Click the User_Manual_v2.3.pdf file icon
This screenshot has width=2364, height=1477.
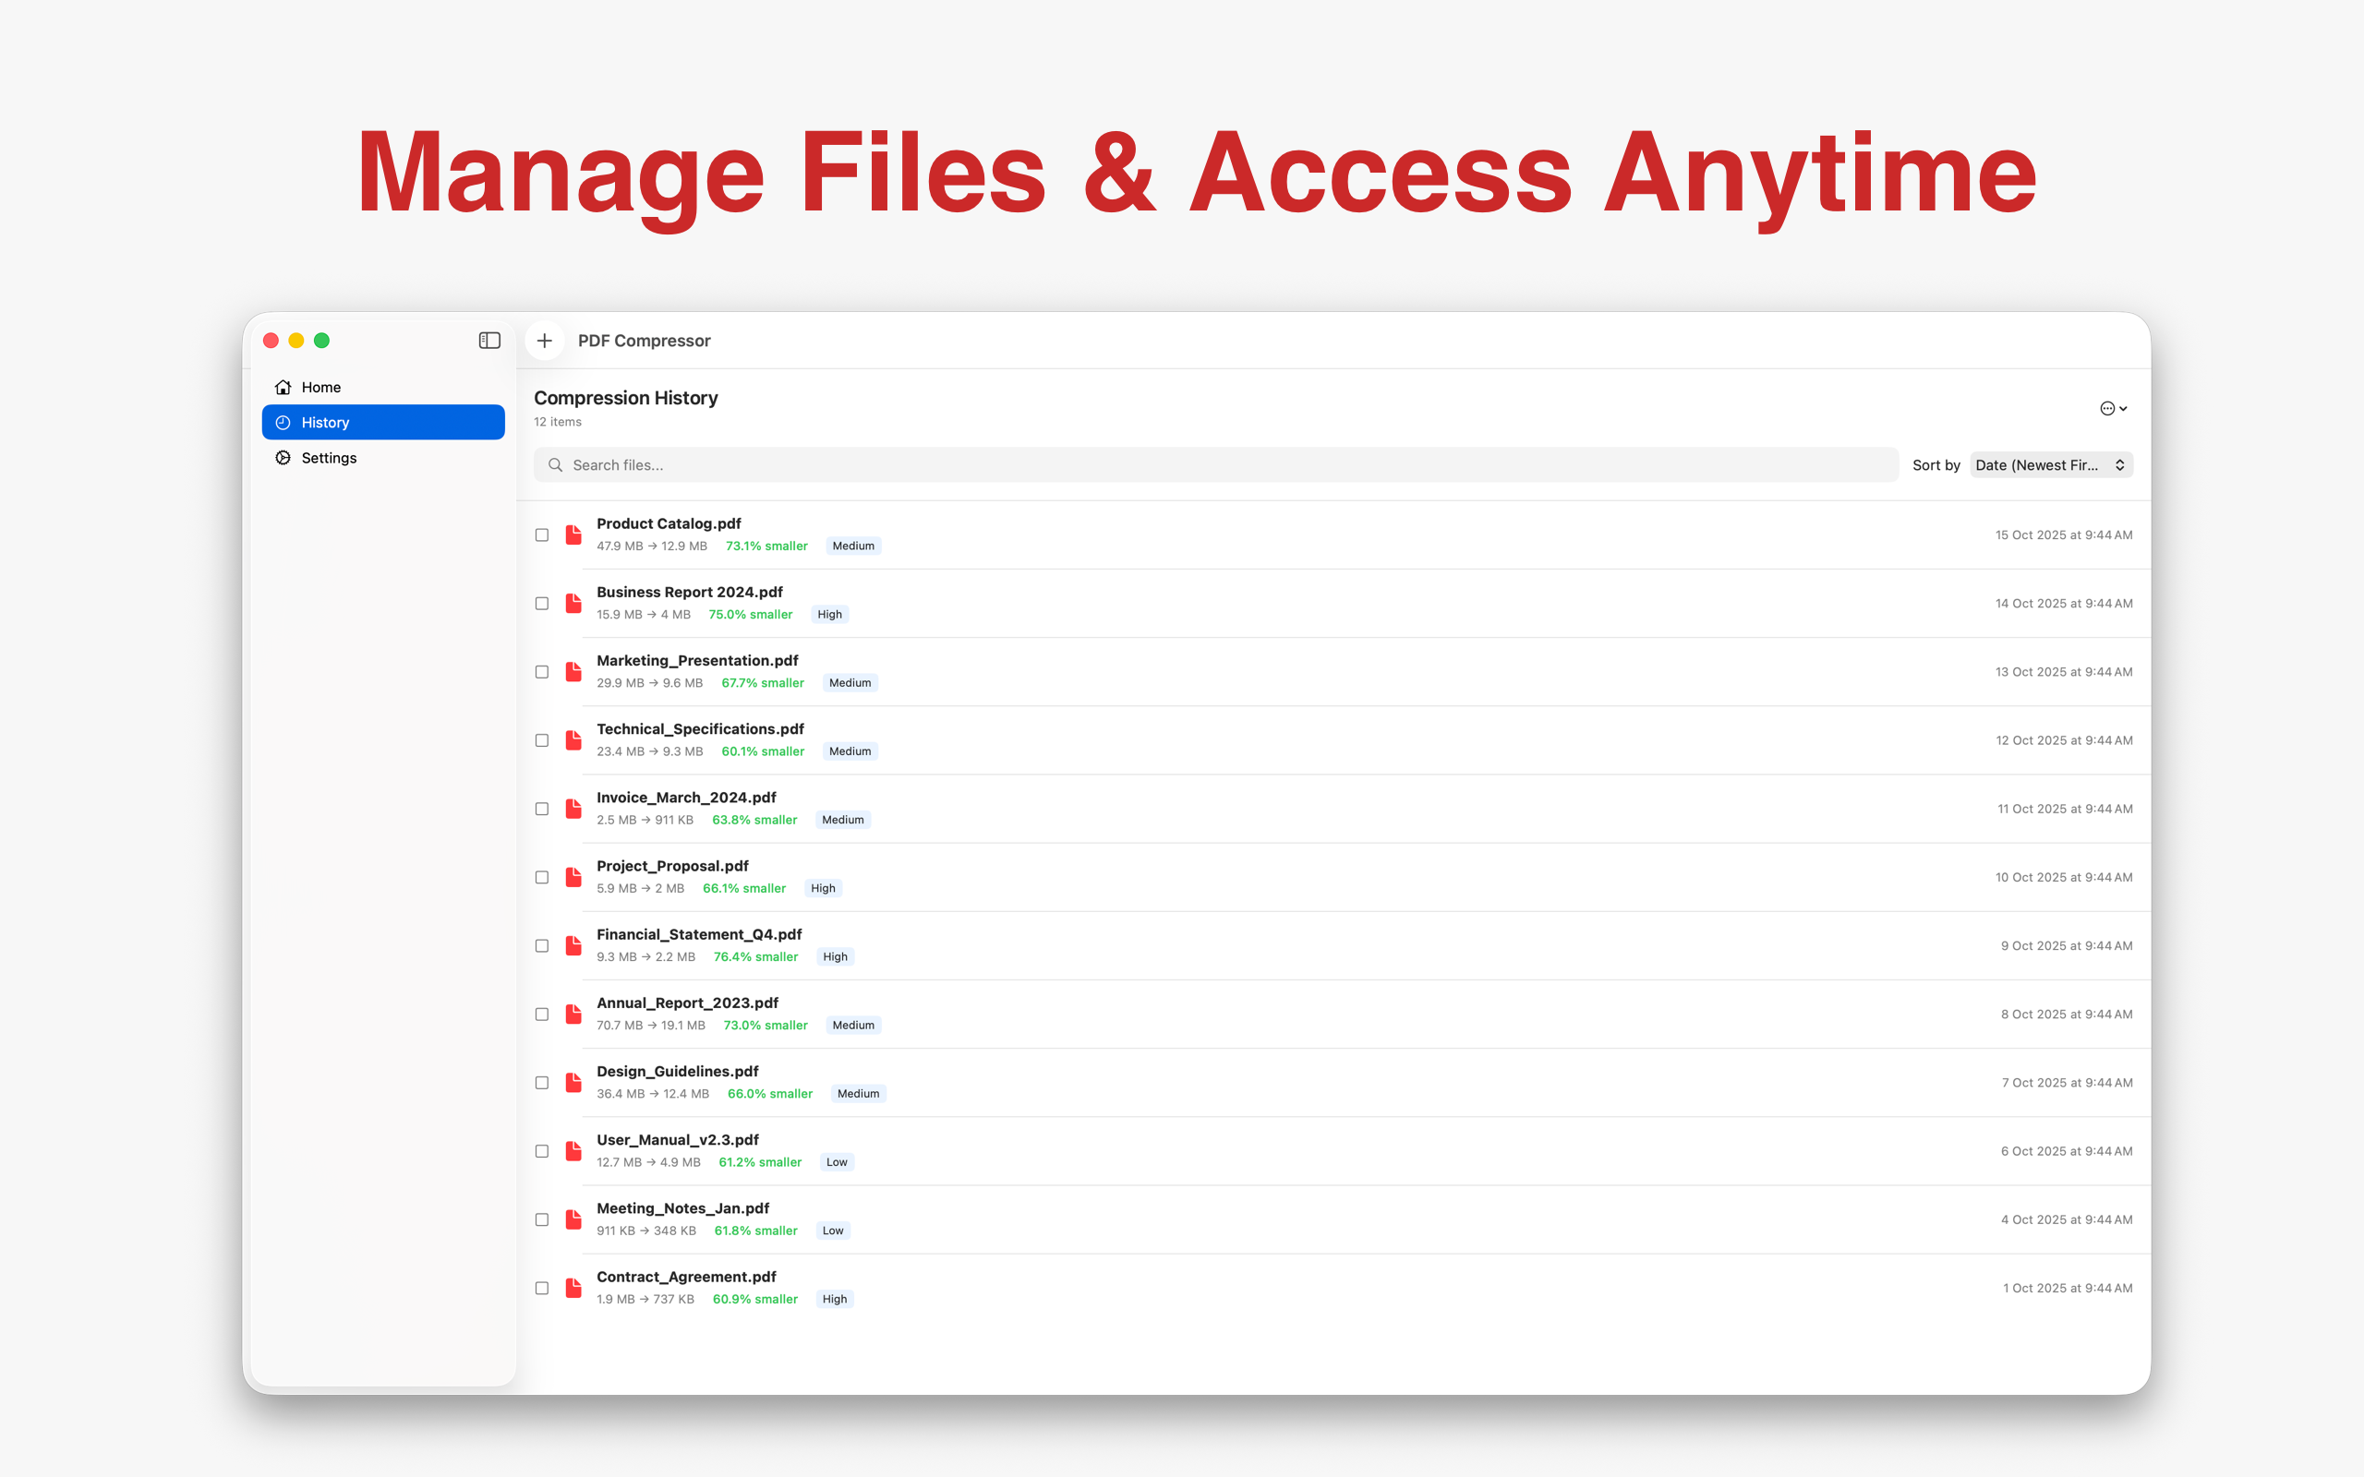click(x=573, y=1150)
